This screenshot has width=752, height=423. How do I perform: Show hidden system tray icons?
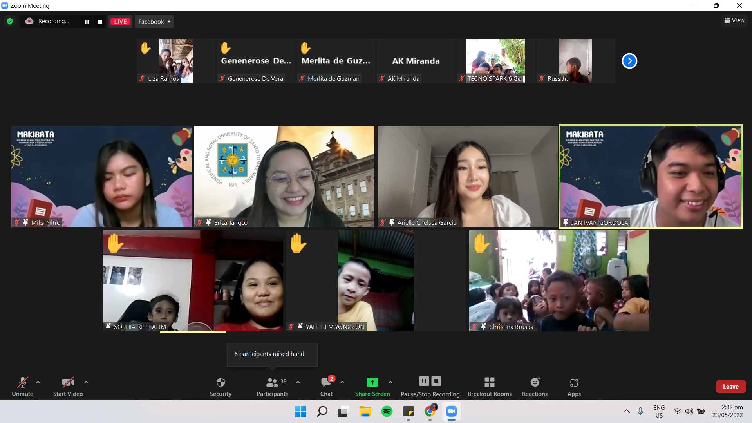tap(627, 411)
